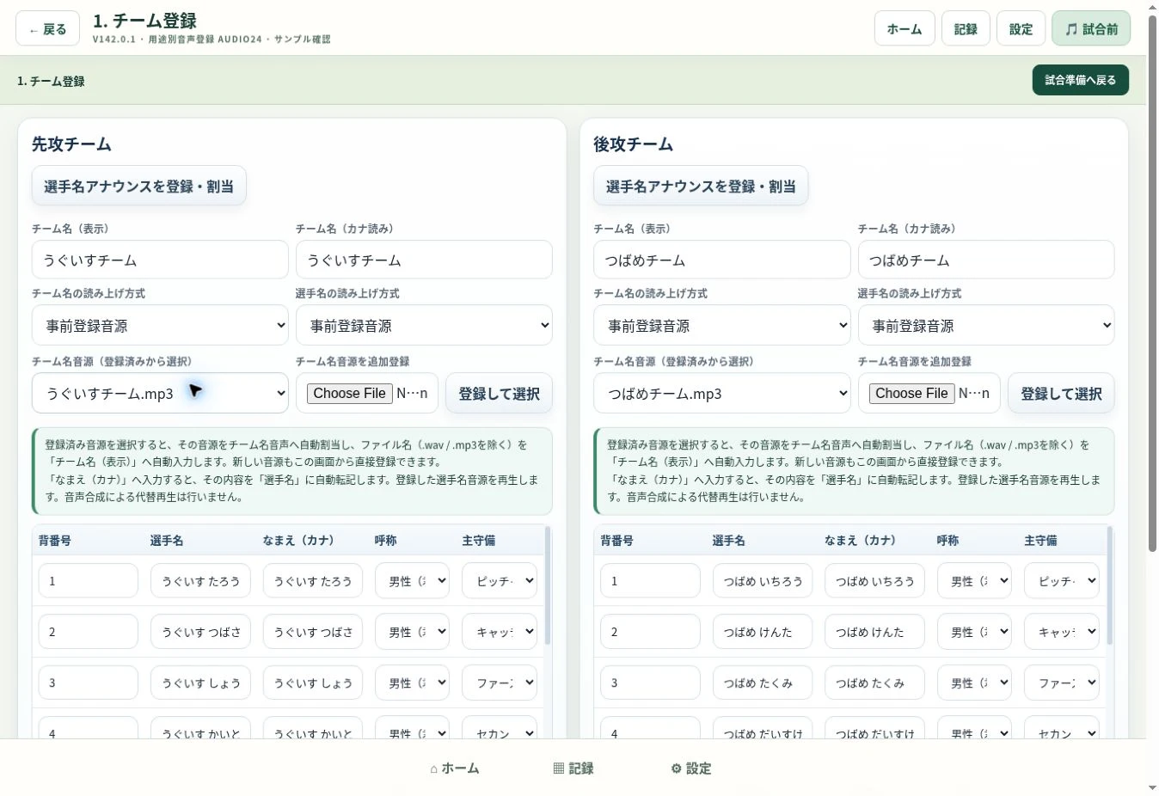The width and height of the screenshot is (1159, 796).
Task: Edit the うぐいすチーム kana reading field
Action: pos(424,260)
